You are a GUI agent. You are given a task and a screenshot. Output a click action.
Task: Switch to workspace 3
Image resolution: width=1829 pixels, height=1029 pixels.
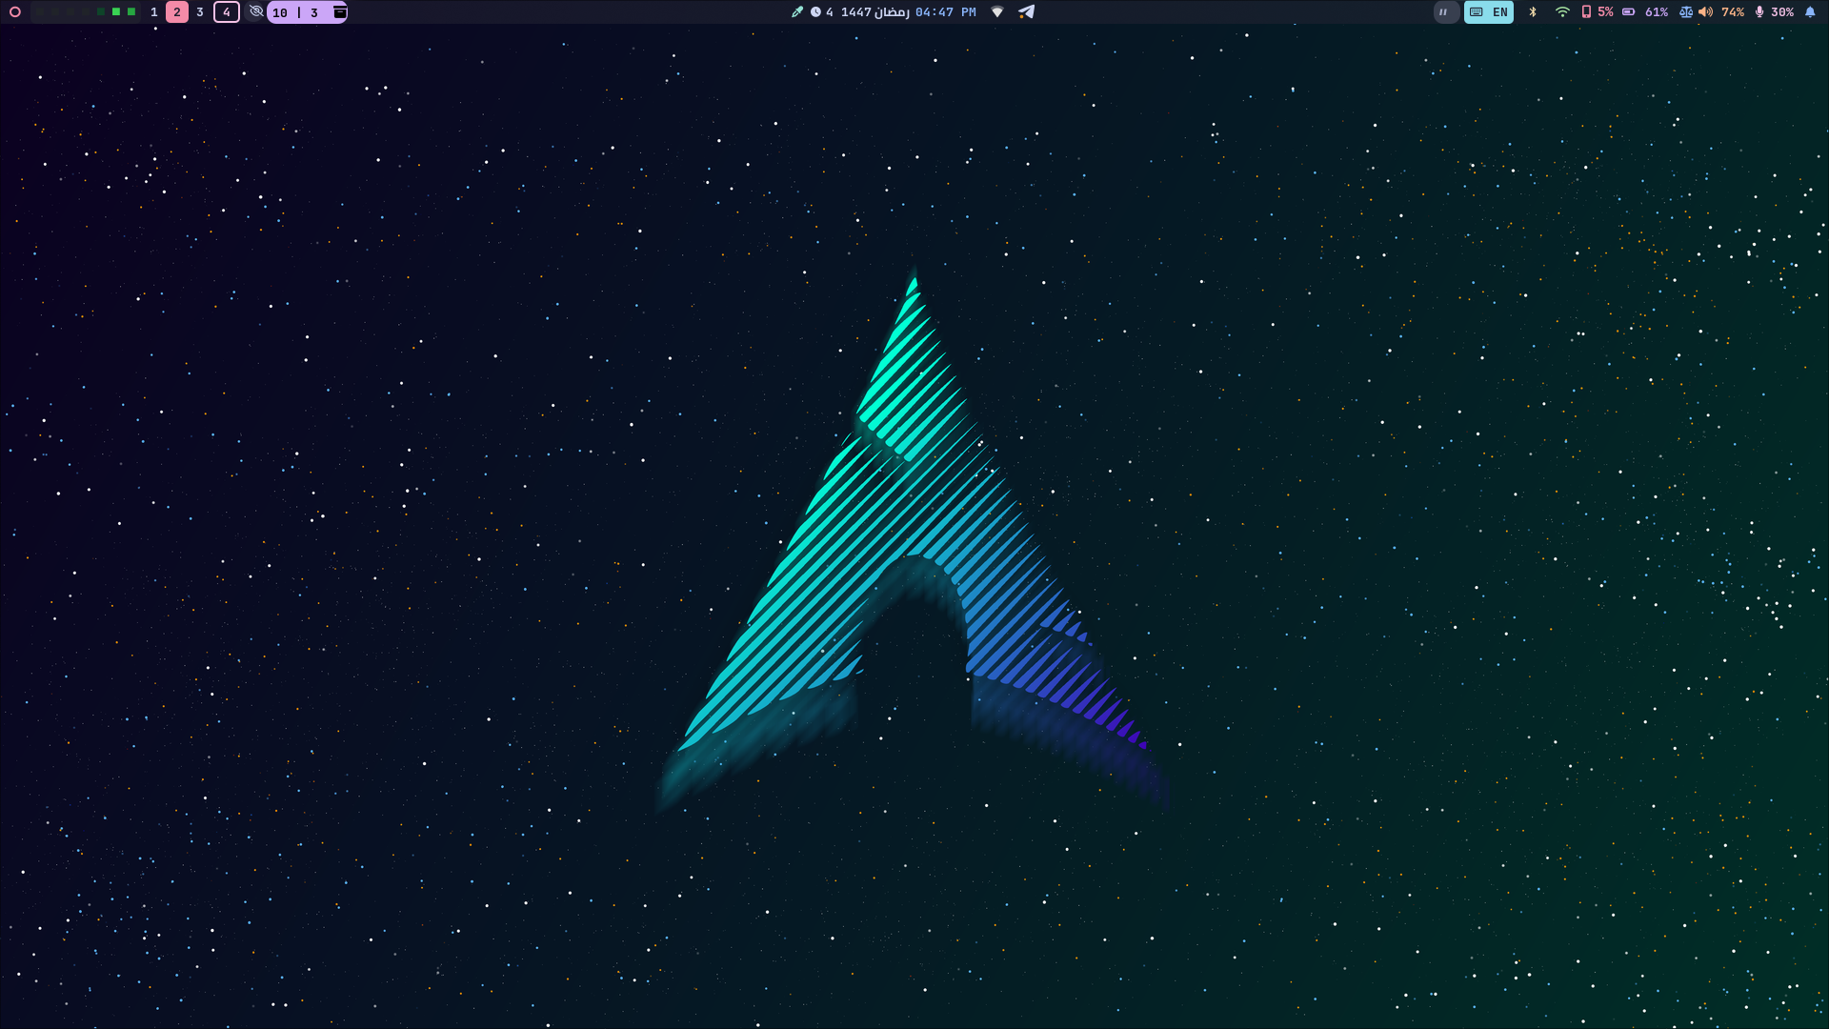coord(200,12)
